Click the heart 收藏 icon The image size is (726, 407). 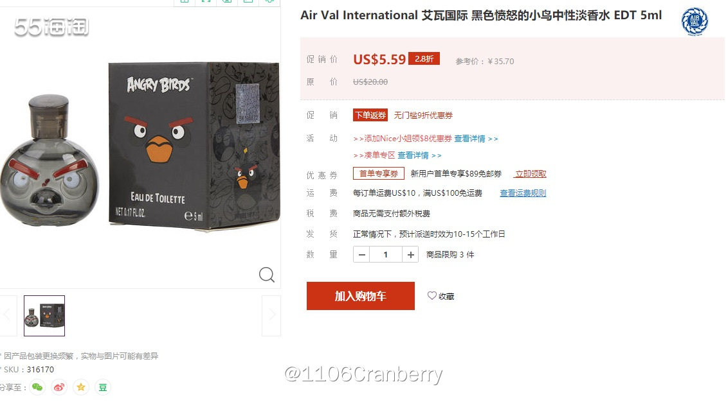click(431, 296)
